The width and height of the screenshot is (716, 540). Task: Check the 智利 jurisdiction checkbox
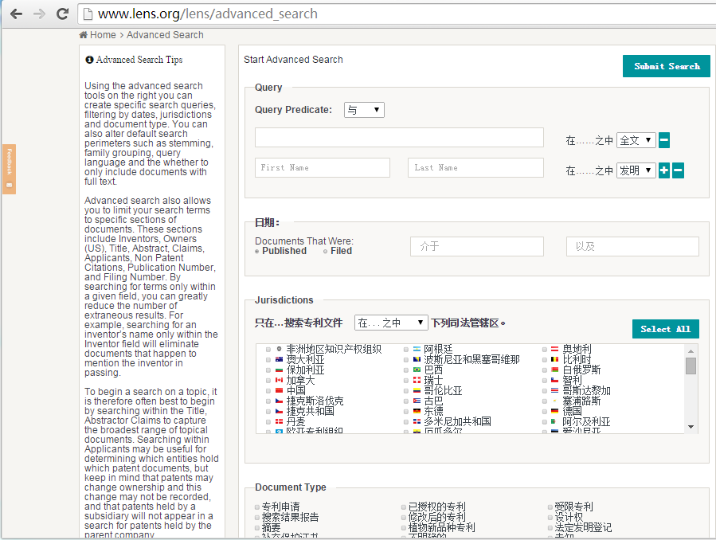544,380
